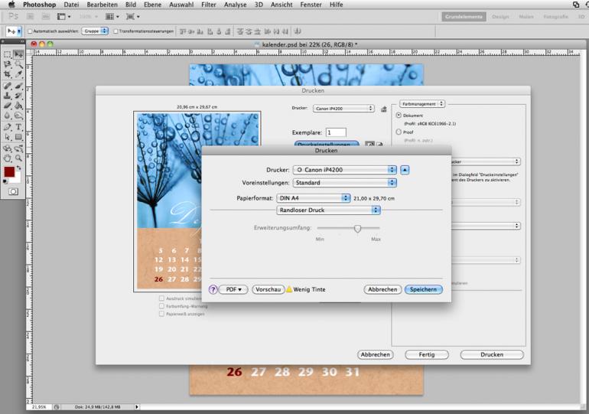
Task: Click the Exemplare copies field
Action: (x=336, y=132)
